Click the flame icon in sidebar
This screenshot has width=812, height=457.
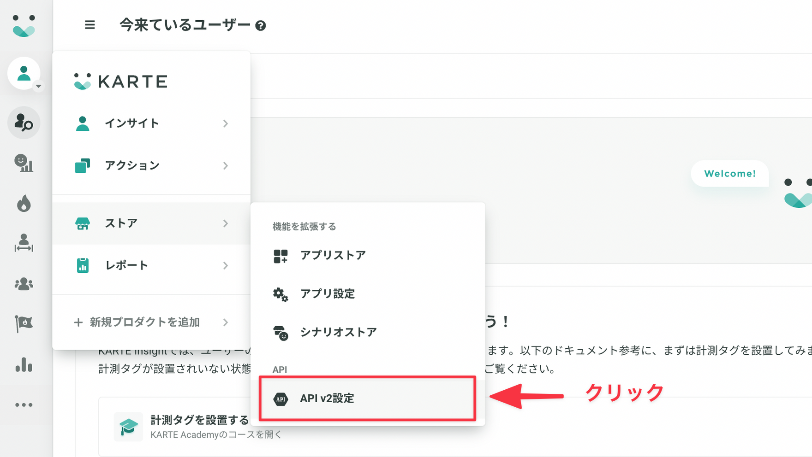(x=24, y=203)
